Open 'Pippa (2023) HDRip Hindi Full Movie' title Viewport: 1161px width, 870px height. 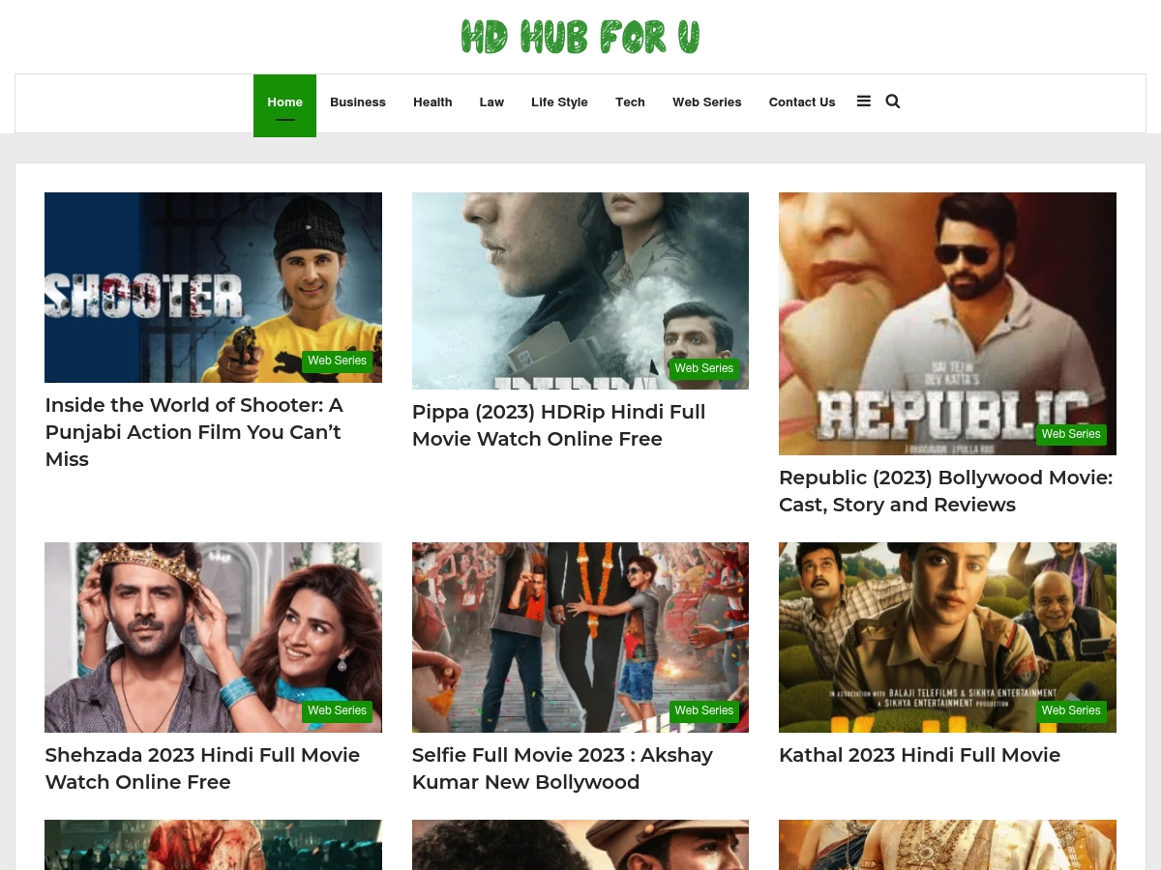coord(558,425)
